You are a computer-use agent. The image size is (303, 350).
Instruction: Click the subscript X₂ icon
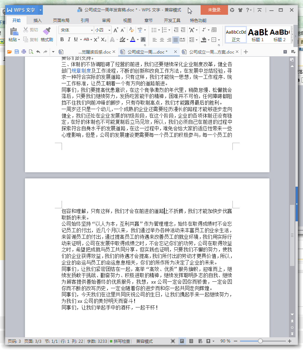coord(103,39)
